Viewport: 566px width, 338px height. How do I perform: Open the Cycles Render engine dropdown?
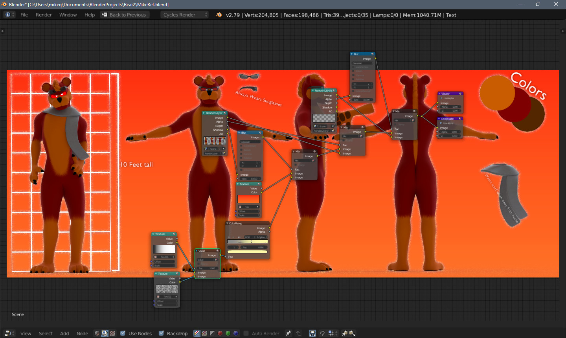tap(184, 15)
